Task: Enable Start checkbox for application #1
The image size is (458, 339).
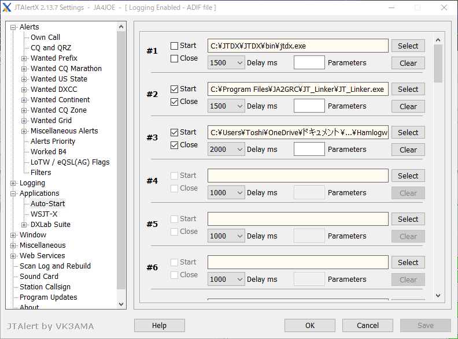Action: click(174, 46)
